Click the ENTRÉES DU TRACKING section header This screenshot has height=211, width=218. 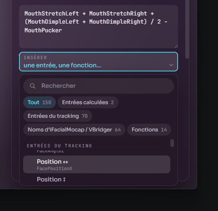point(59,146)
